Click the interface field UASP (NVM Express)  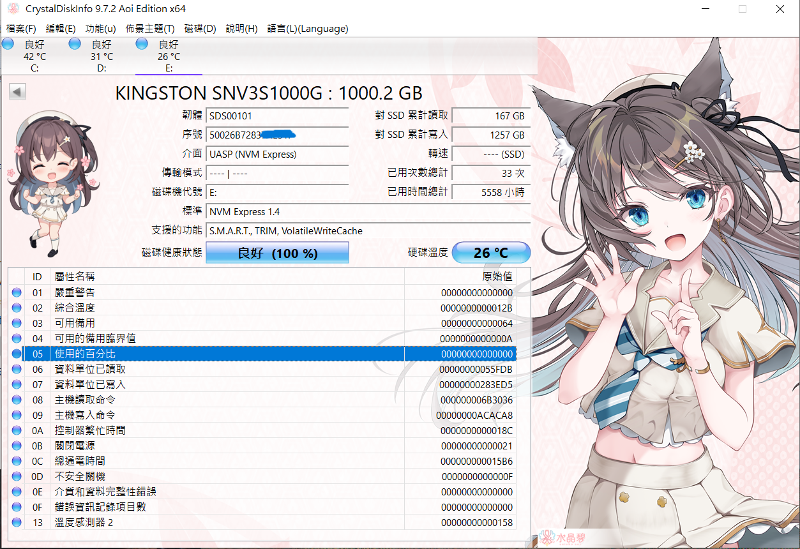(277, 154)
